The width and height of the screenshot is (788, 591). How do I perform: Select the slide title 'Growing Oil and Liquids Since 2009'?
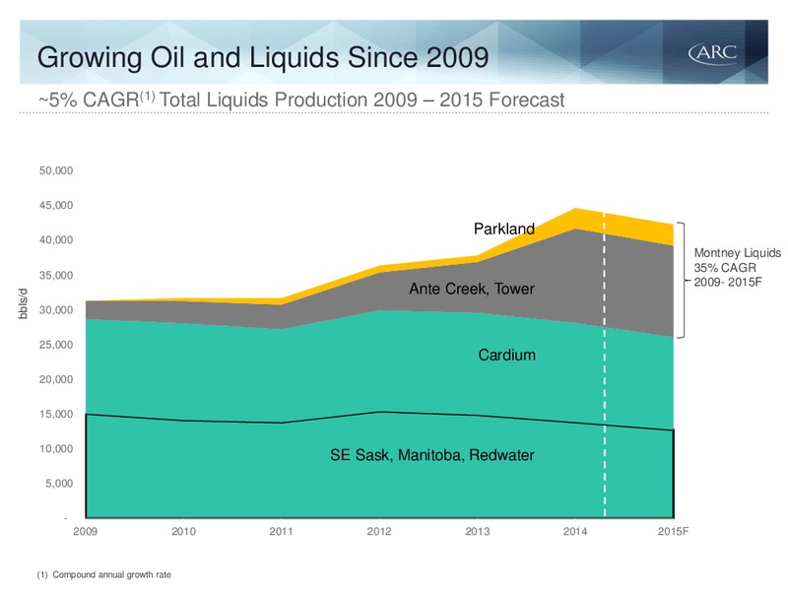263,57
